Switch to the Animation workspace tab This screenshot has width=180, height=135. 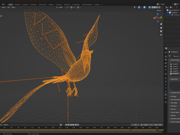(x=58, y=4)
